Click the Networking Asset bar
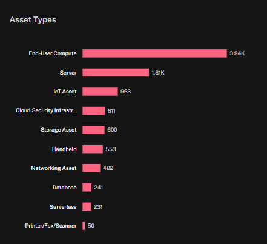Image resolution: width=267 pixels, height=244 pixels. tap(91, 168)
